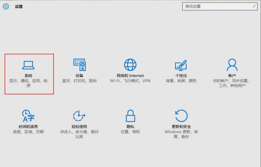Click the description 语言、区域、日期
Image resolution: width=261 pixels, height=167 pixels.
click(x=28, y=132)
